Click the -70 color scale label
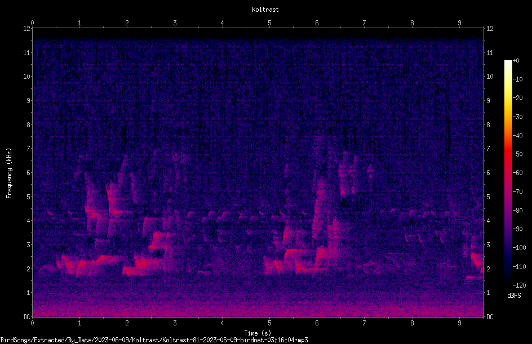The height and width of the screenshot is (344, 532). [518, 192]
